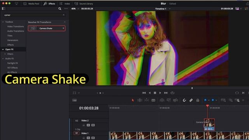Image resolution: width=249 pixels, height=140 pixels.
Task: Open the Sound Library panel
Action: click(84, 3)
